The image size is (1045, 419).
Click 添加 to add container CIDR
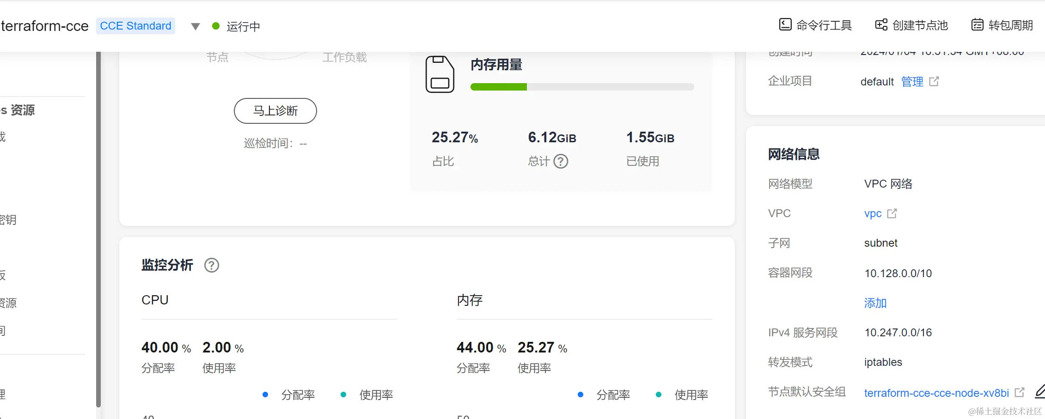click(875, 303)
